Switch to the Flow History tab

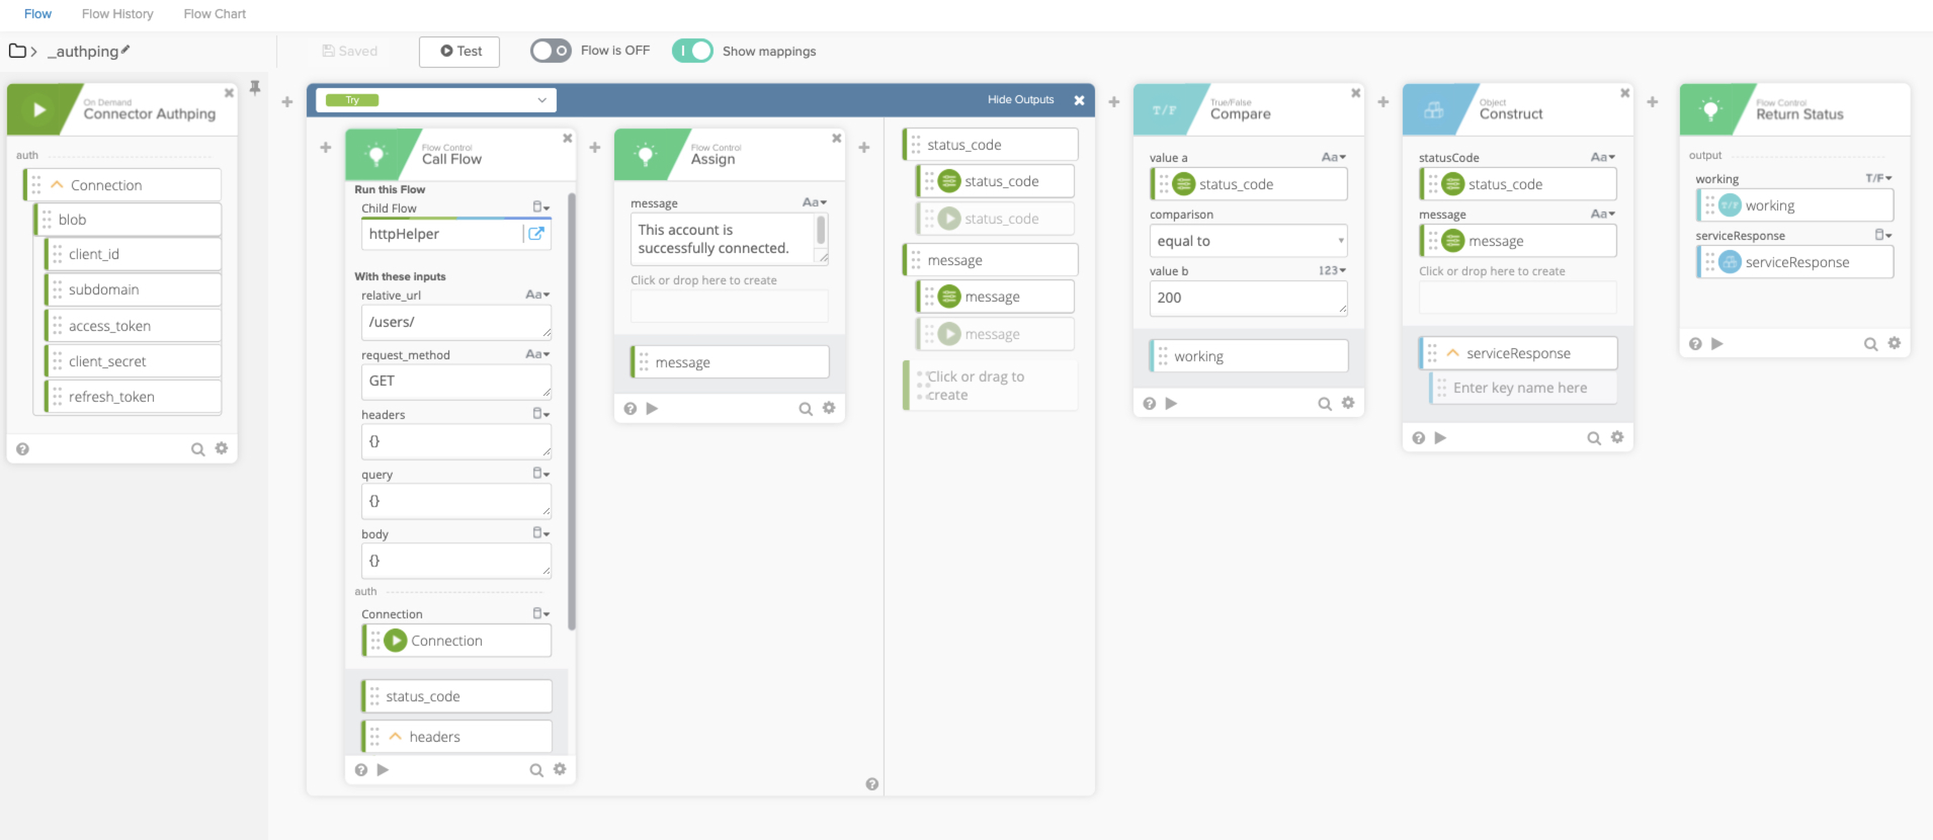click(x=117, y=14)
